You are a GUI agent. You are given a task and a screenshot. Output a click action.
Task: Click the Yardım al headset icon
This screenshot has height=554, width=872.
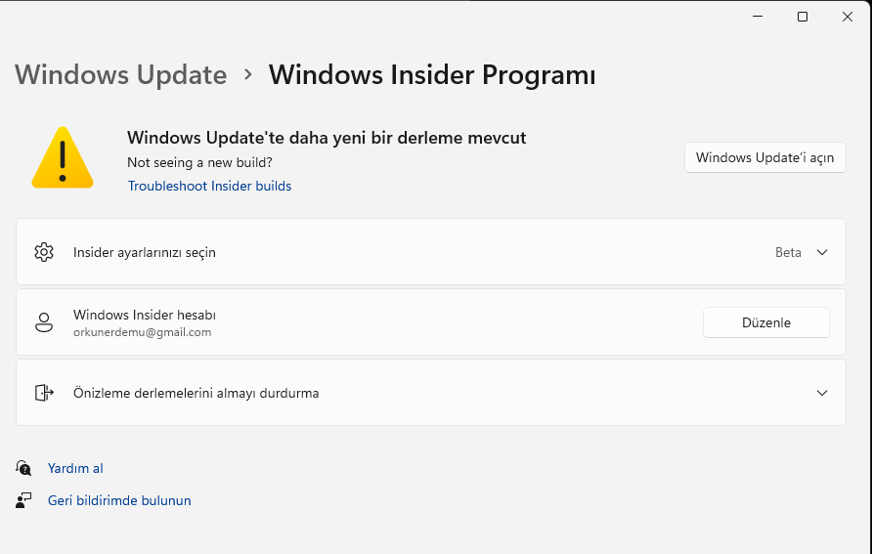(x=24, y=468)
